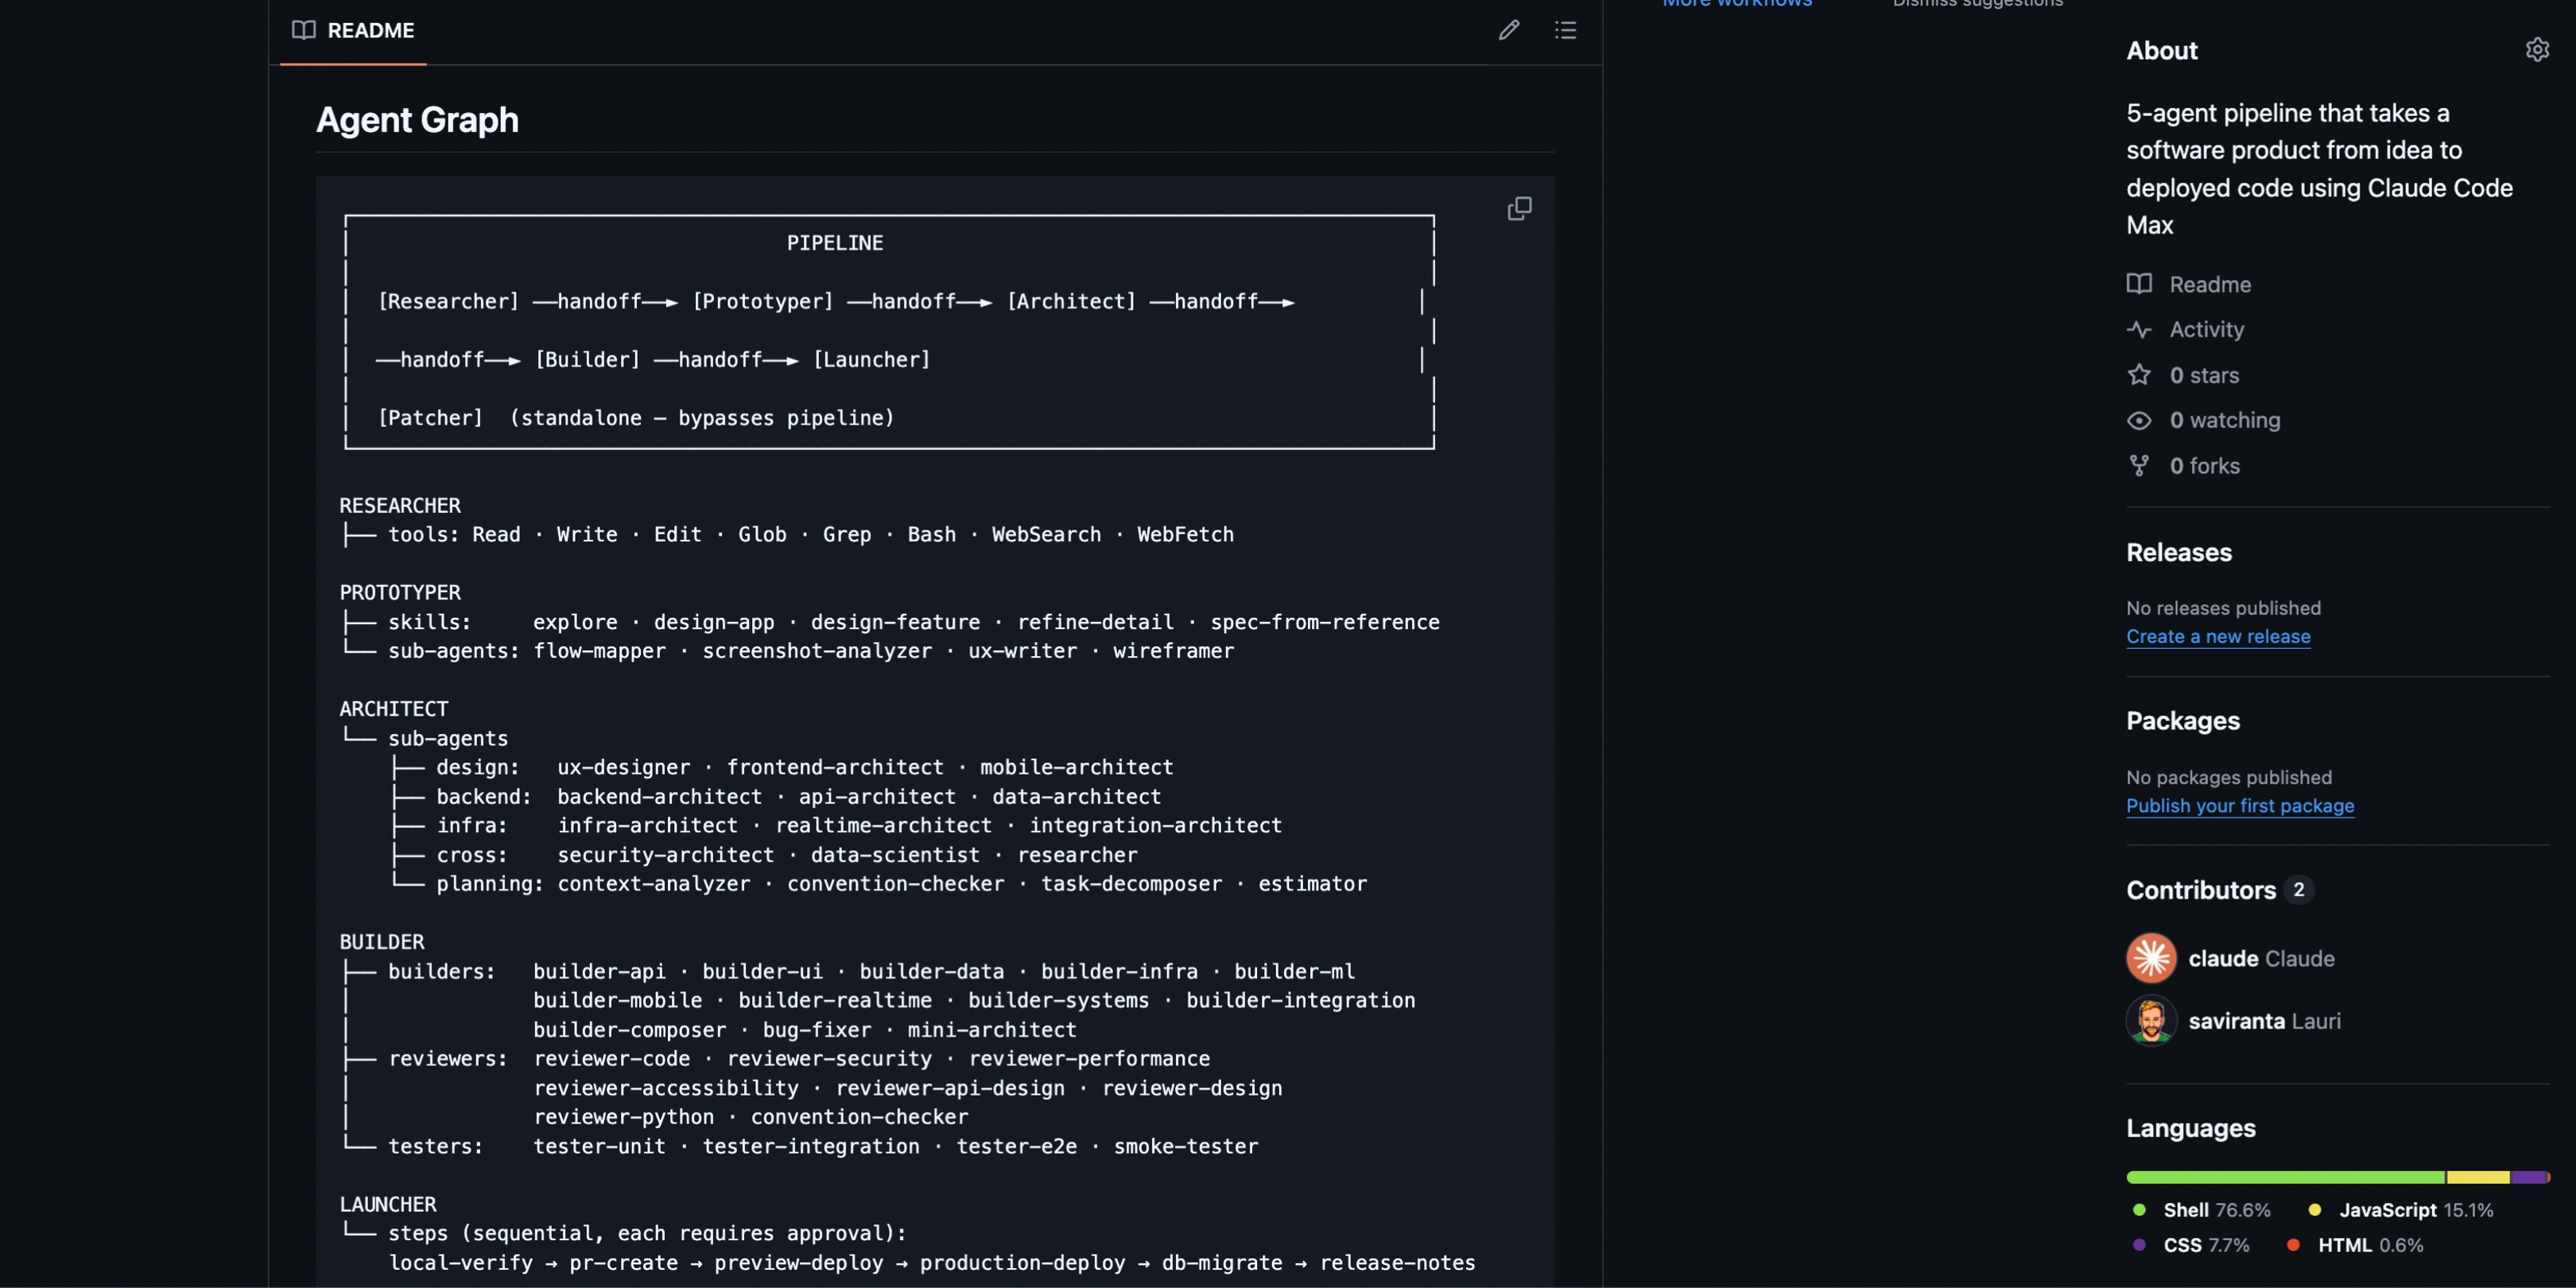The width and height of the screenshot is (2576, 1288).
Task: Click the green Shell language bar segment
Action: point(2284,1177)
